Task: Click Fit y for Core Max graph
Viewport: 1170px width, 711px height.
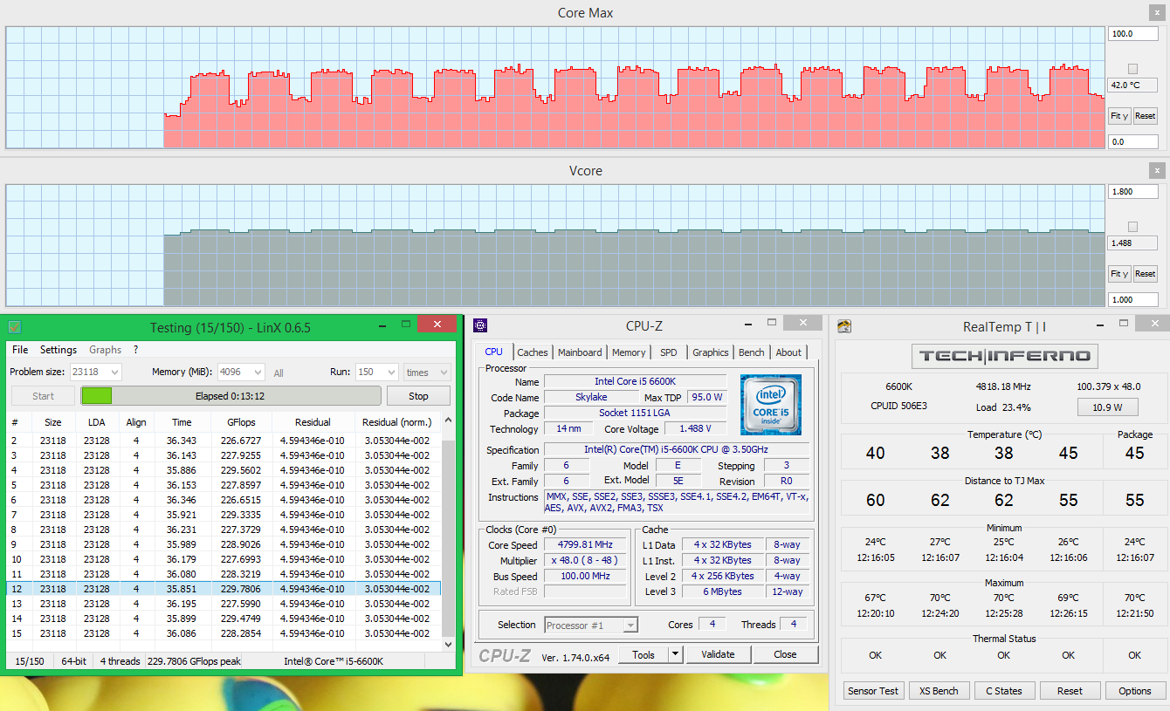Action: click(x=1119, y=116)
